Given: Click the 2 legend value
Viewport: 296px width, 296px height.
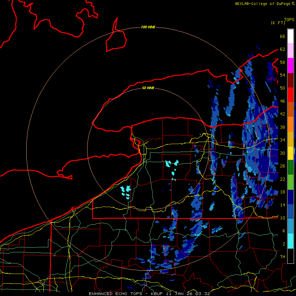Looking at the screenshot, I should click(x=284, y=244).
